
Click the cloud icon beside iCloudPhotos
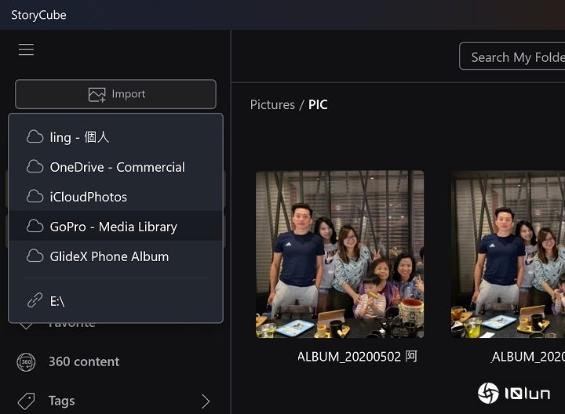coord(35,197)
